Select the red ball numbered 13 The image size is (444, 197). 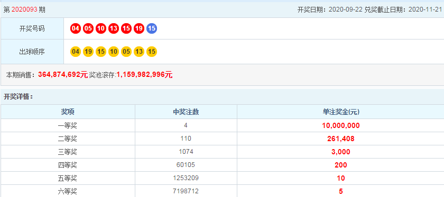point(114,28)
